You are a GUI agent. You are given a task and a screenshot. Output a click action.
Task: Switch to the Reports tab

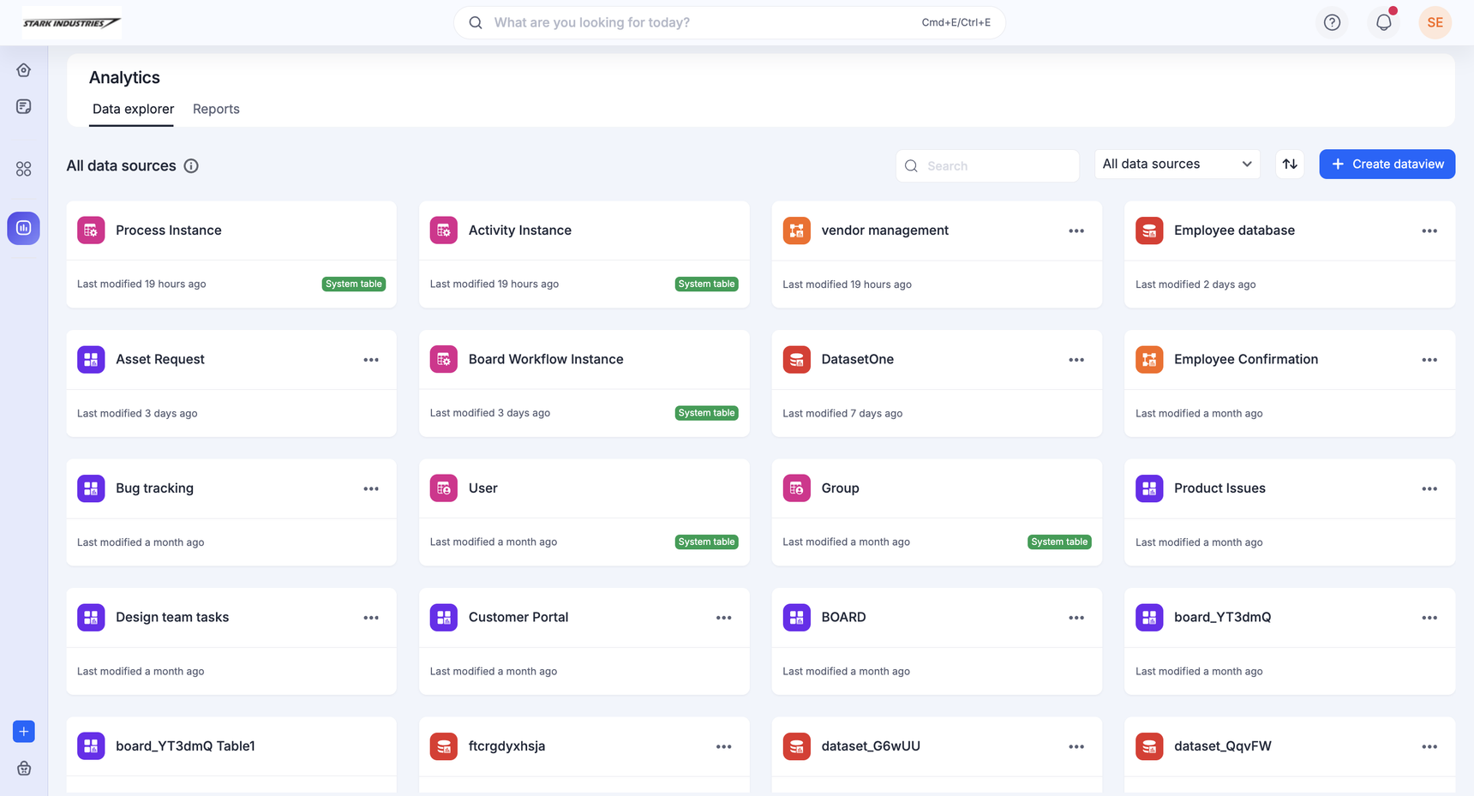tap(216, 110)
